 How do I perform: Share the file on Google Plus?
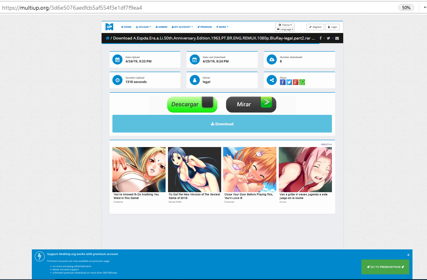point(296,82)
